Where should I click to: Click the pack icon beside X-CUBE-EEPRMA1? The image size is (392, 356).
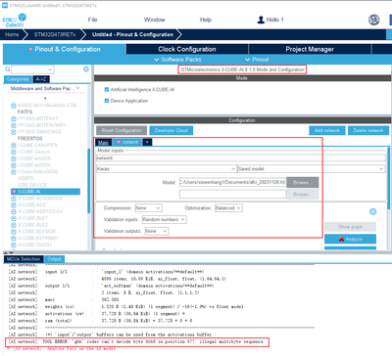pos(14,238)
